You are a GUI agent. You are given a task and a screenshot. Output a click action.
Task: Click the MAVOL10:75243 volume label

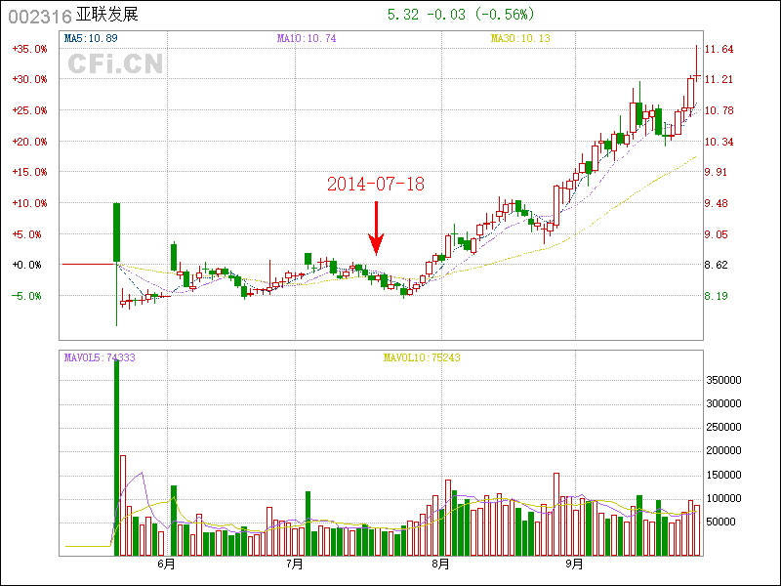click(421, 357)
